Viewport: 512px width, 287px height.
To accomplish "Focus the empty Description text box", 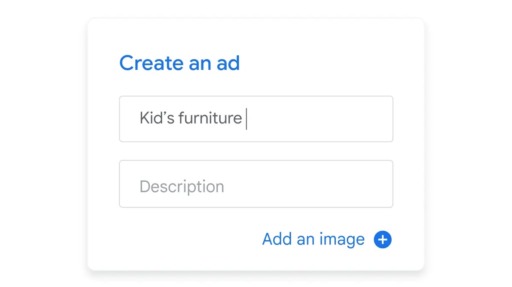I will (256, 184).
